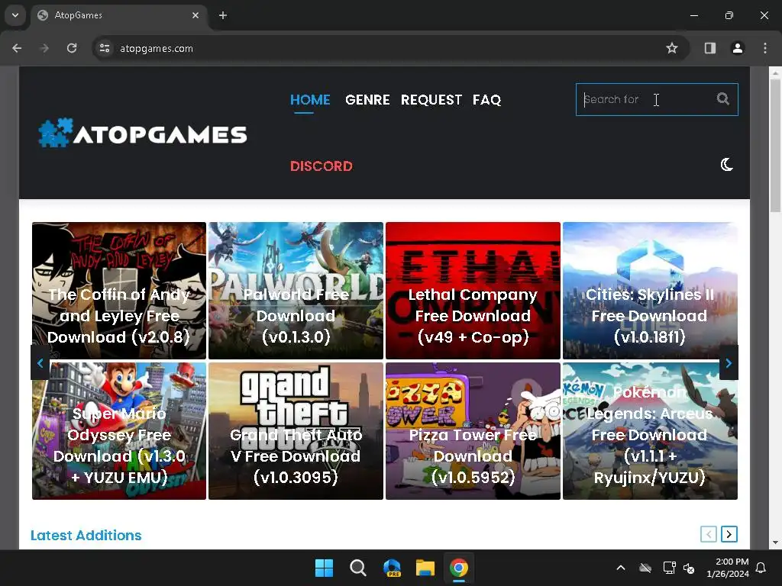
Task: Open clock showing 2:00 PM
Action: pyautogui.click(x=728, y=568)
